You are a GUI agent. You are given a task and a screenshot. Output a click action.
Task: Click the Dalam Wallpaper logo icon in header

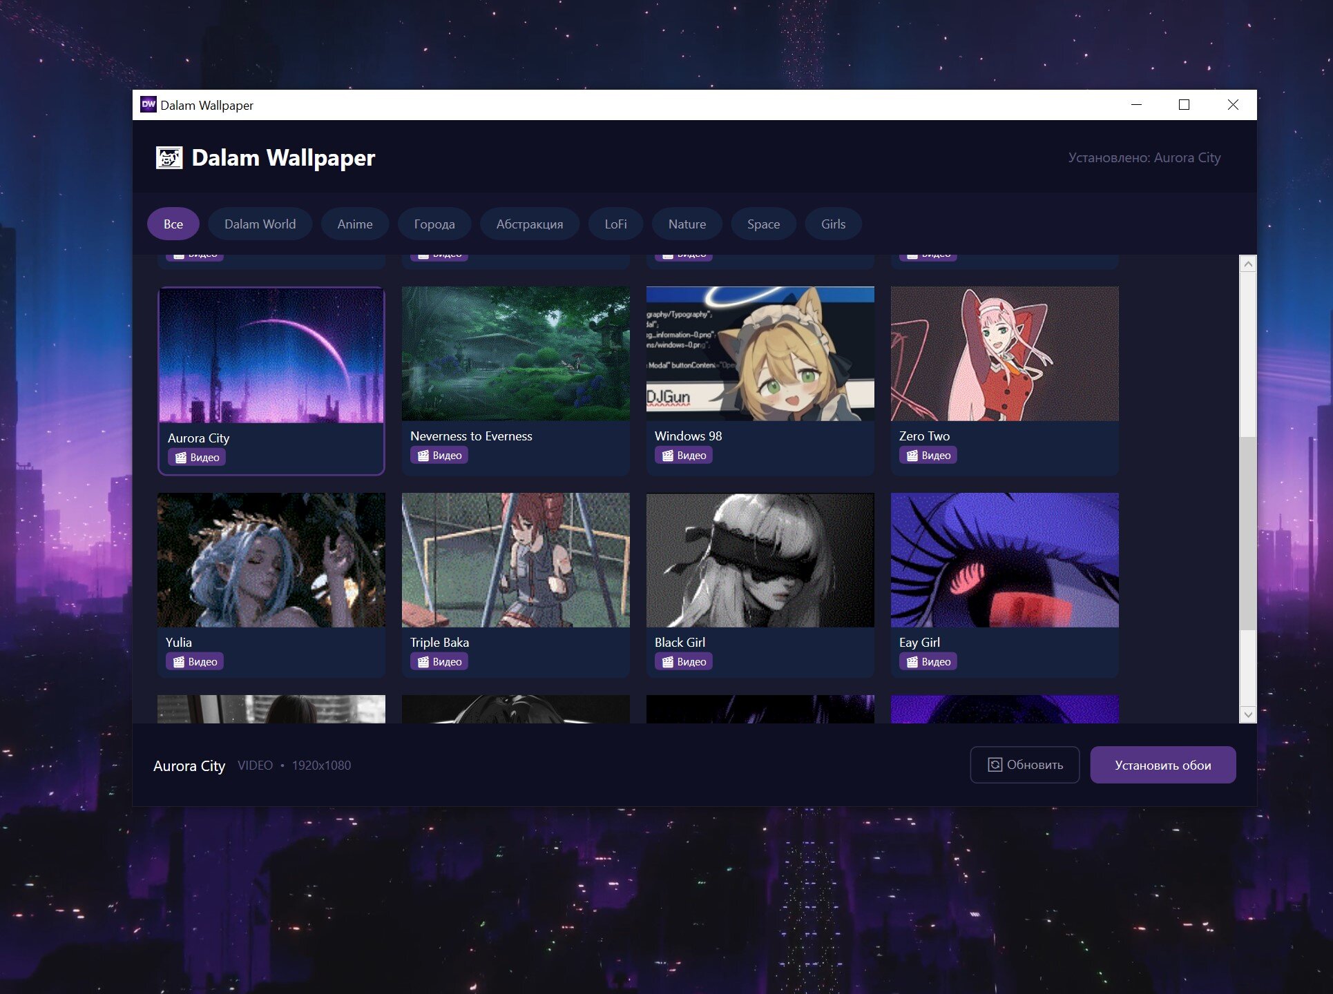click(x=169, y=157)
